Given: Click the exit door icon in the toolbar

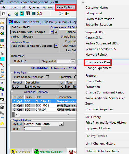Looking at the screenshot, I should point(67,14).
